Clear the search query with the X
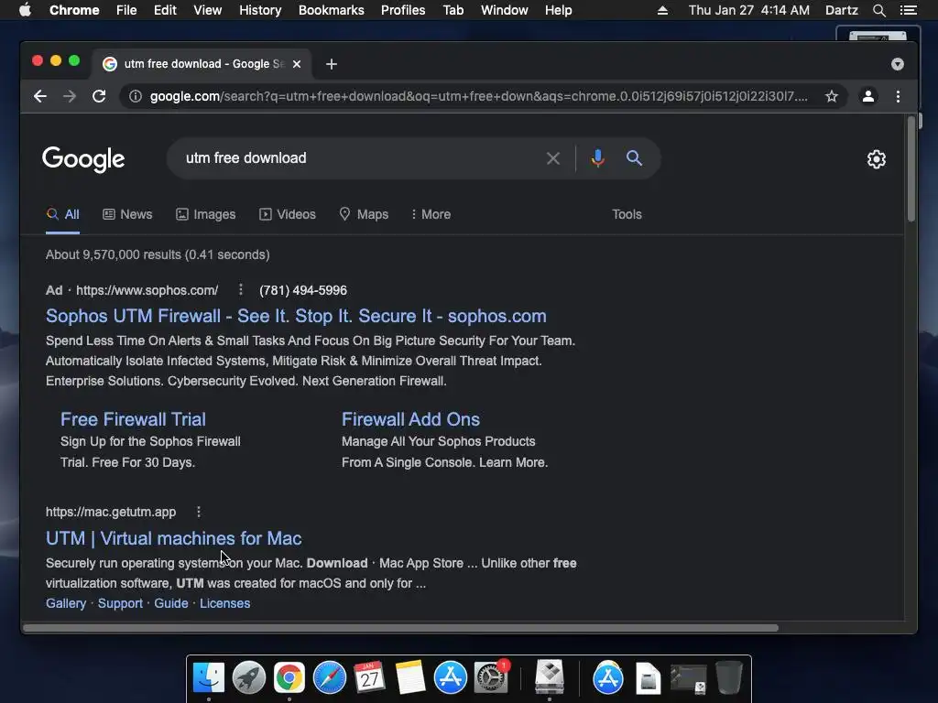 (553, 158)
